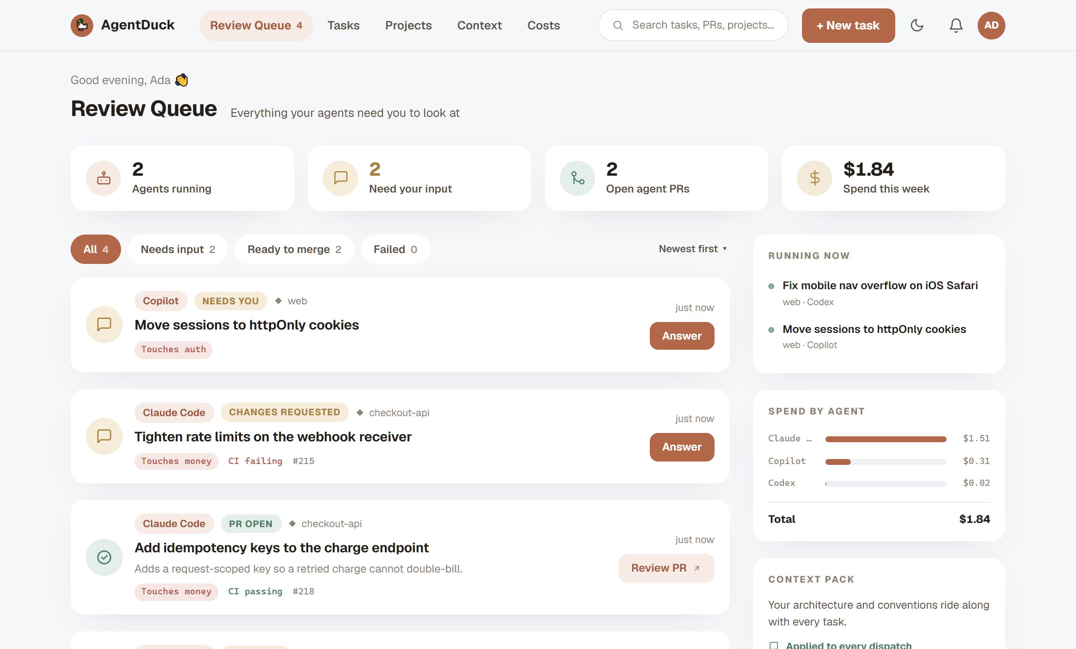Click the Context Pack applied-to-every-dispatch icon

click(773, 645)
